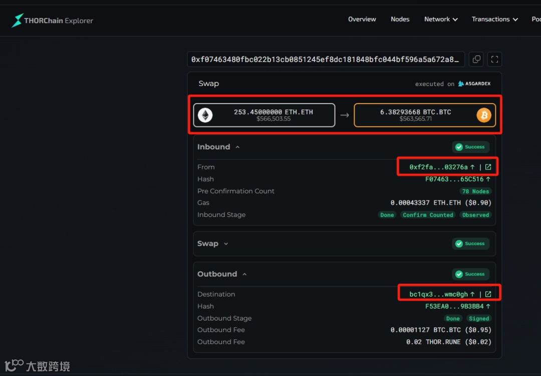Open the Transactions dropdown menu

coord(495,19)
